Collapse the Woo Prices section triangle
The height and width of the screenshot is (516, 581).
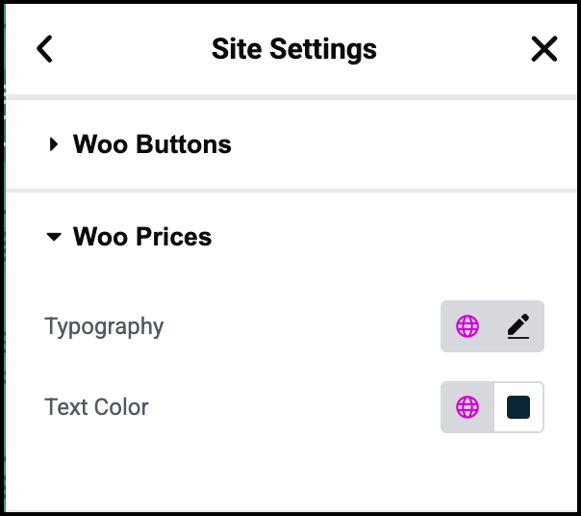point(54,236)
